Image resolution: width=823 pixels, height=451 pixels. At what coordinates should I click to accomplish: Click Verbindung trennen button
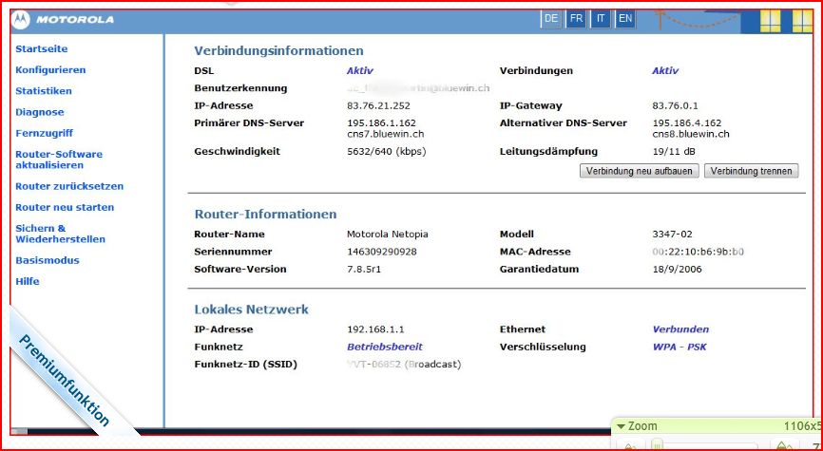click(751, 171)
